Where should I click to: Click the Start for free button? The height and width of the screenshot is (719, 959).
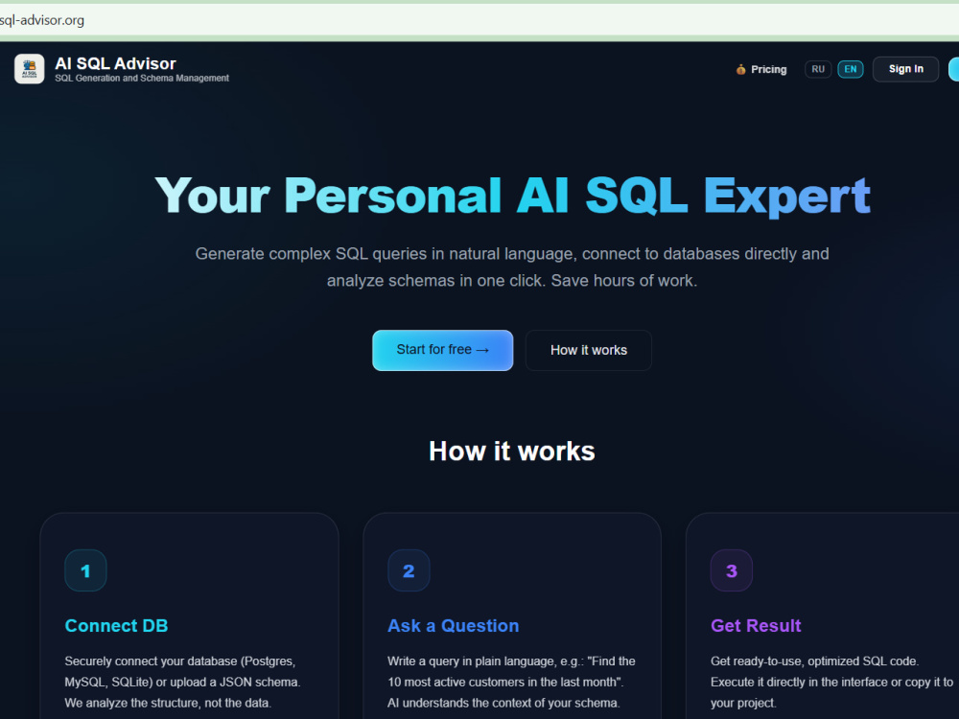coord(443,350)
